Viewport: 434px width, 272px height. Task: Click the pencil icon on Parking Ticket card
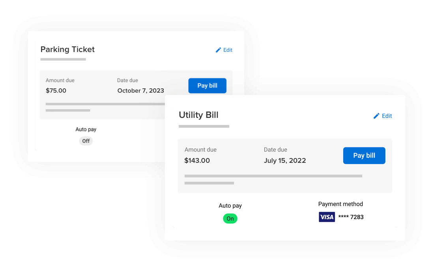pos(218,50)
